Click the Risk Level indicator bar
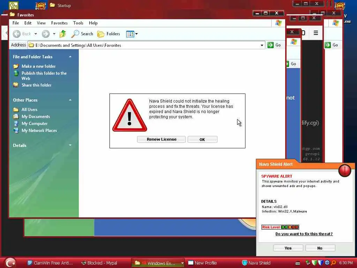This screenshot has height=268, width=357. click(x=280, y=227)
